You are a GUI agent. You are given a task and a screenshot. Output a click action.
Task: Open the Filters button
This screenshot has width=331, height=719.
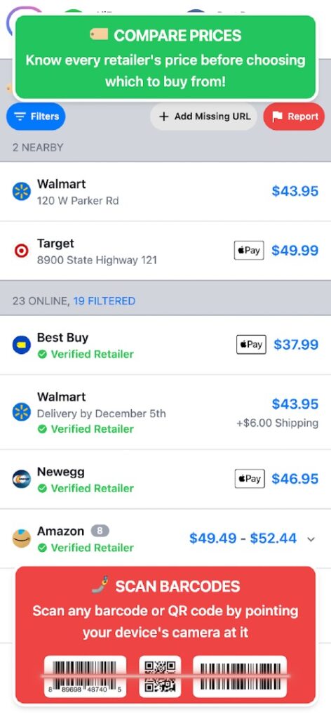point(36,117)
